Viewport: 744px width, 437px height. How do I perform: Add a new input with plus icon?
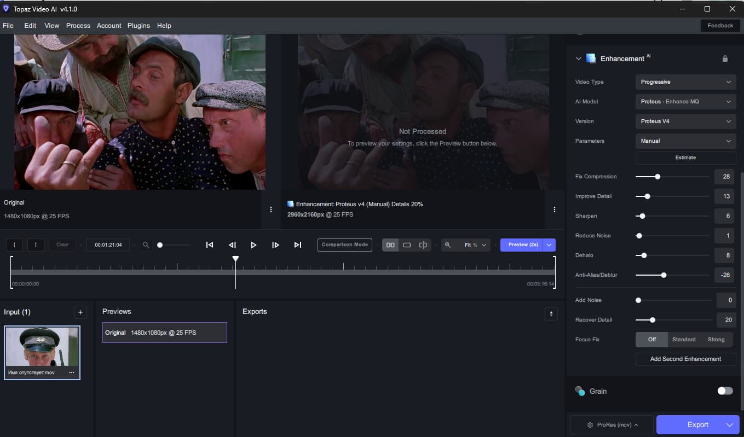pos(80,312)
